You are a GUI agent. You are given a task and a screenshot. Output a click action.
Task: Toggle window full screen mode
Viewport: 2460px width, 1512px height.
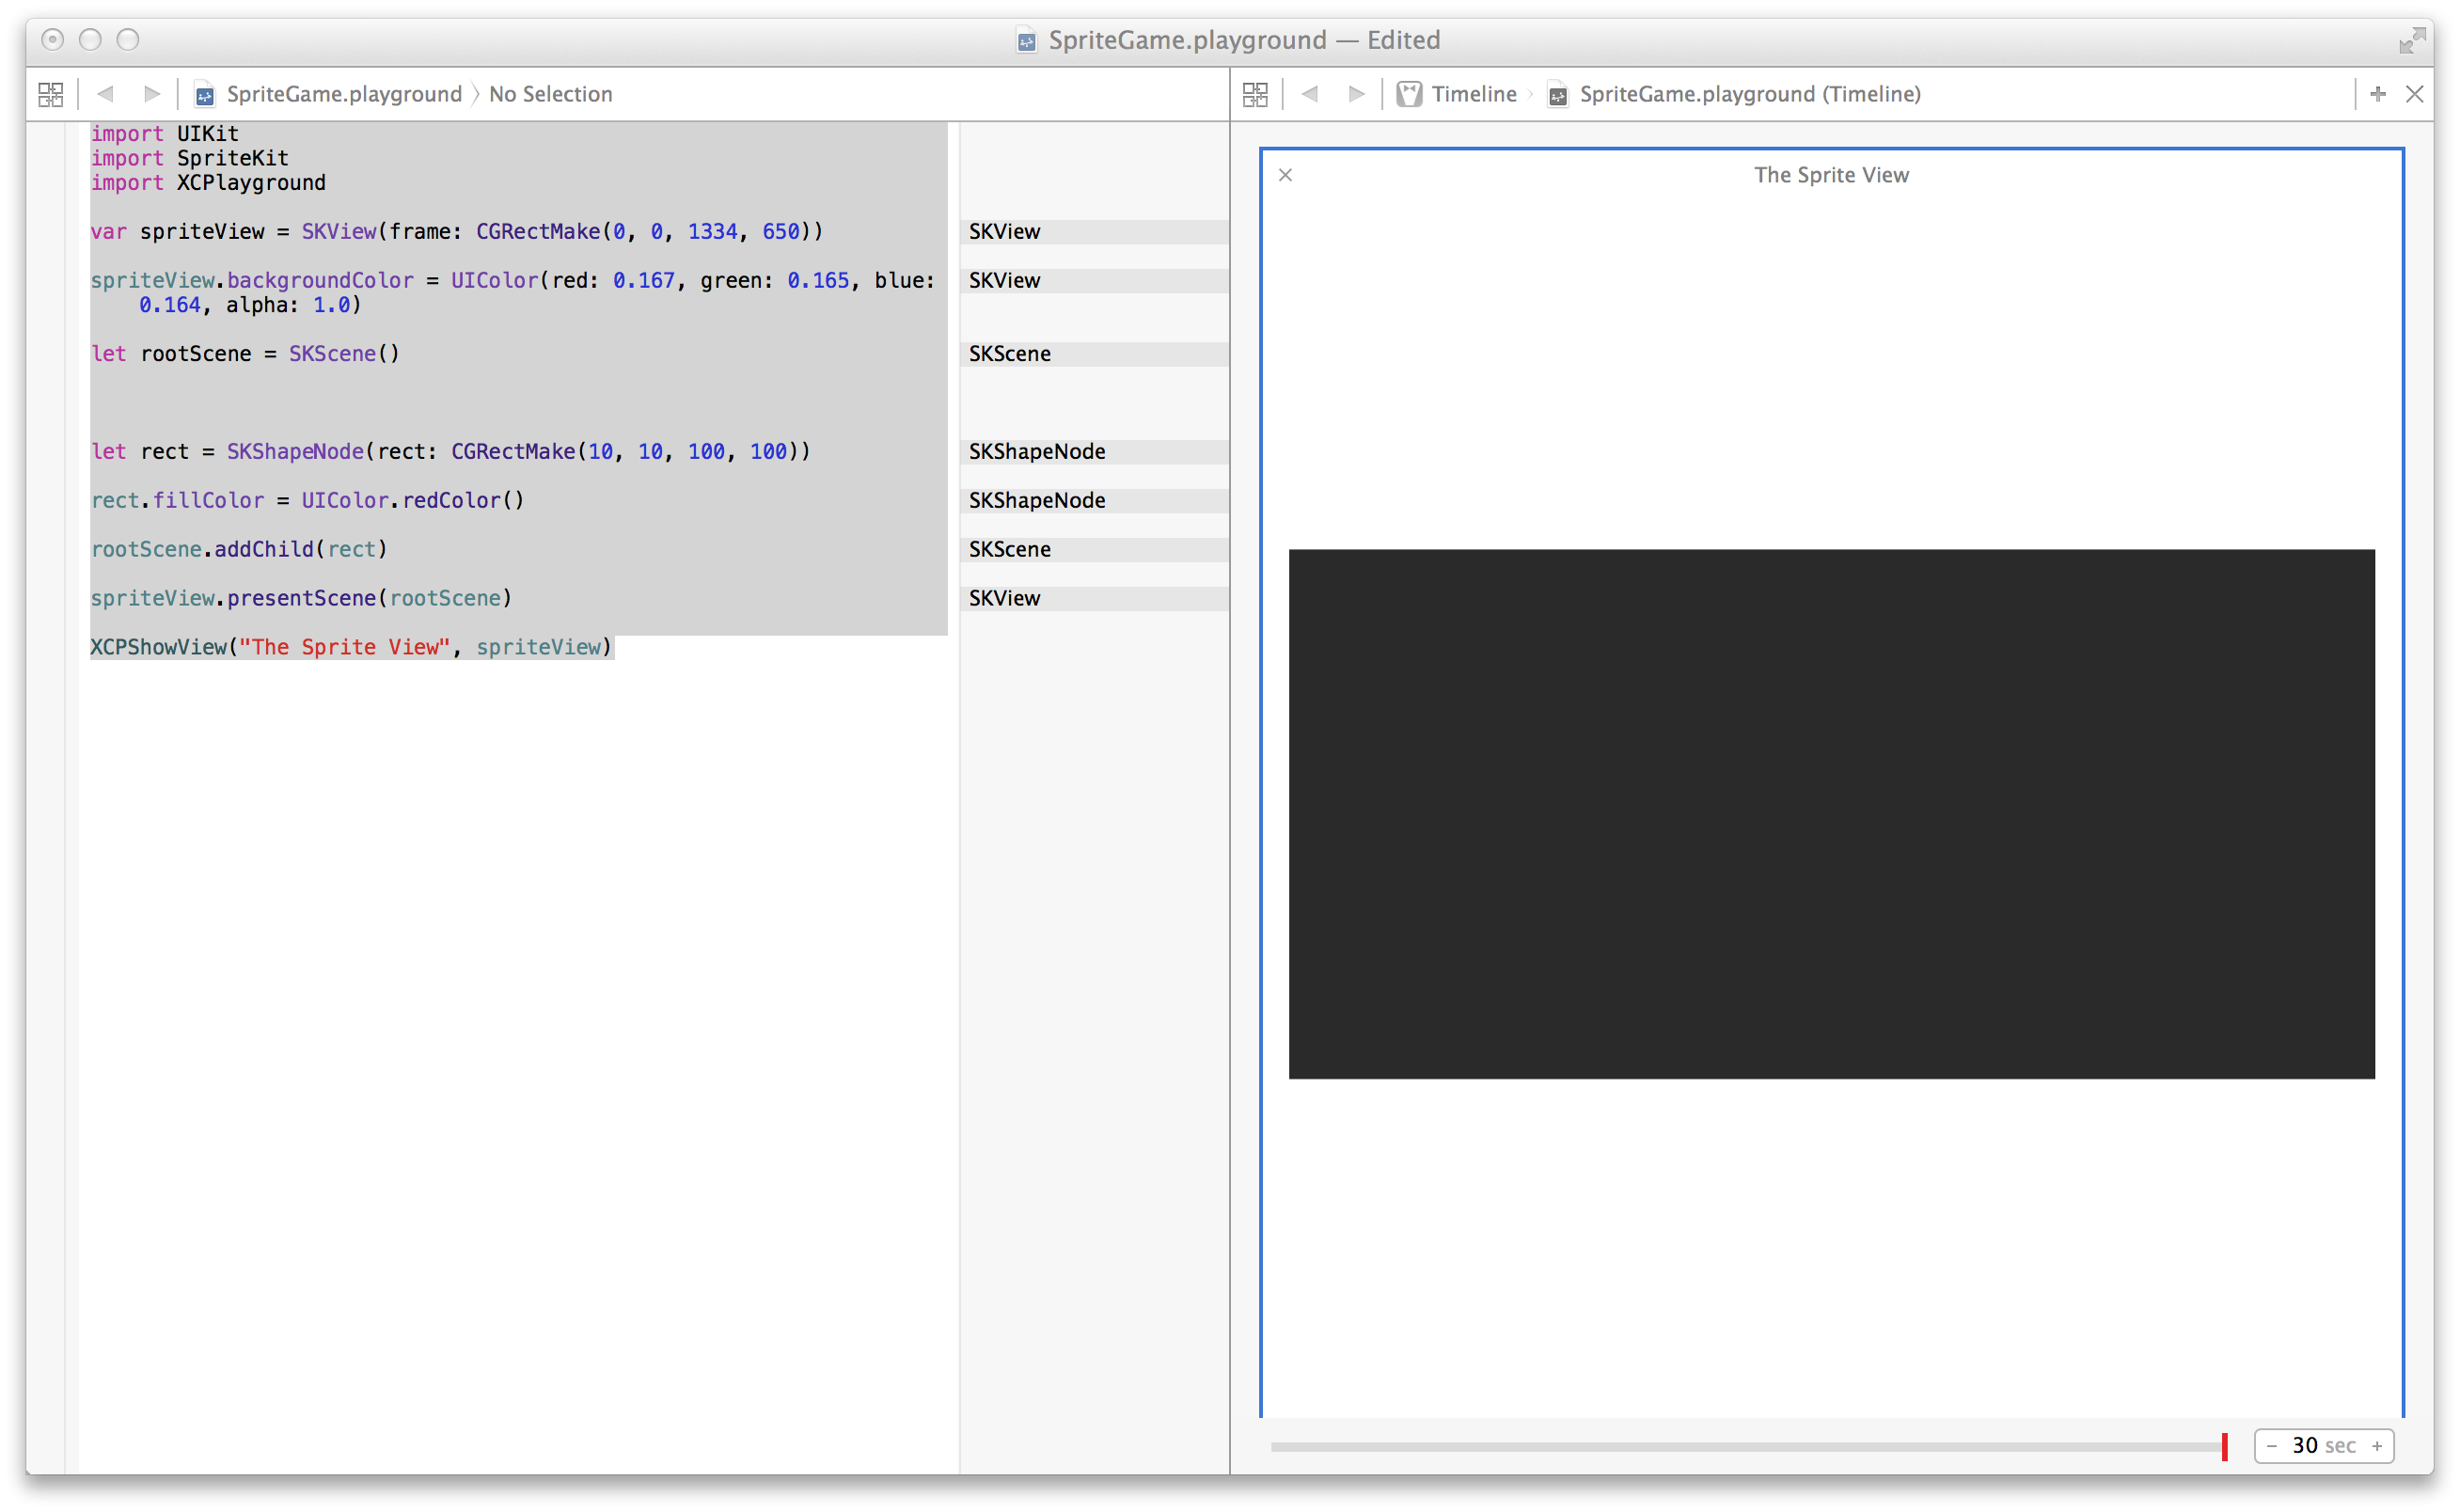pyautogui.click(x=2412, y=40)
